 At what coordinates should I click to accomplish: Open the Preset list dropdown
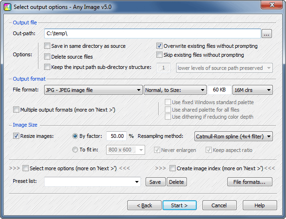point(93,181)
